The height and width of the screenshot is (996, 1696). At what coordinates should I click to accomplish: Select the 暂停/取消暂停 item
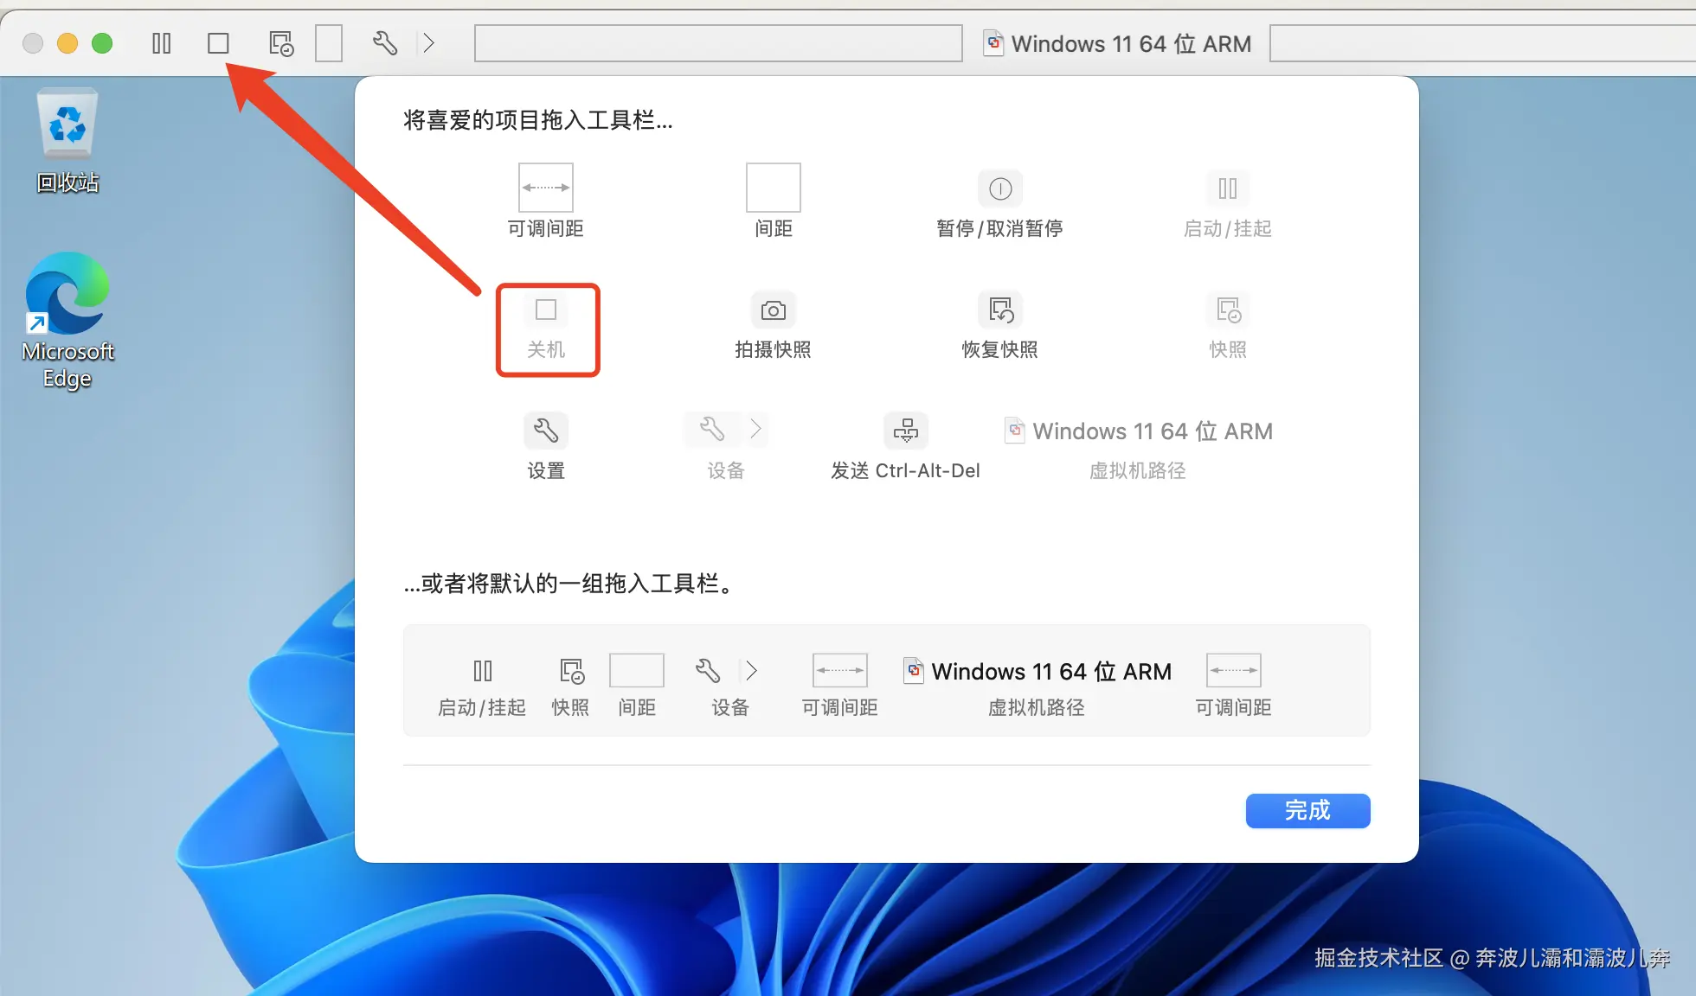pos(1000,204)
